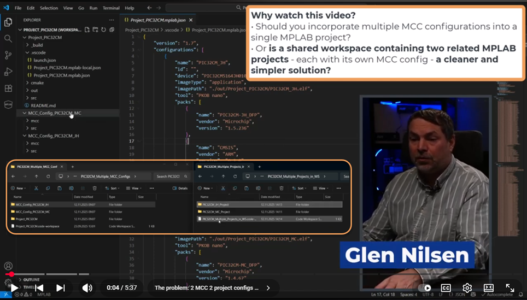Click the New File icon in Explorer
The height and width of the screenshot is (300, 527).
coord(87,30)
